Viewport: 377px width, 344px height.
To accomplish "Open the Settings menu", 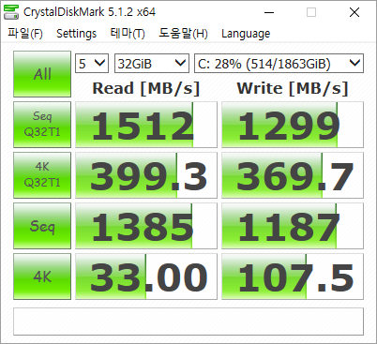I will [x=76, y=33].
